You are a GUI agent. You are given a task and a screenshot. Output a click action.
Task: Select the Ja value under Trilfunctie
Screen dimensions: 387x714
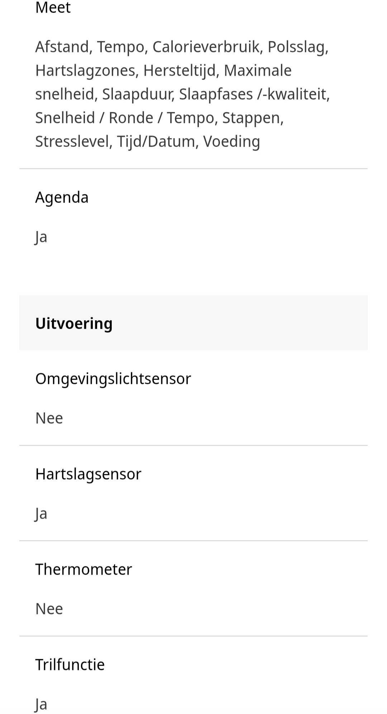41,705
